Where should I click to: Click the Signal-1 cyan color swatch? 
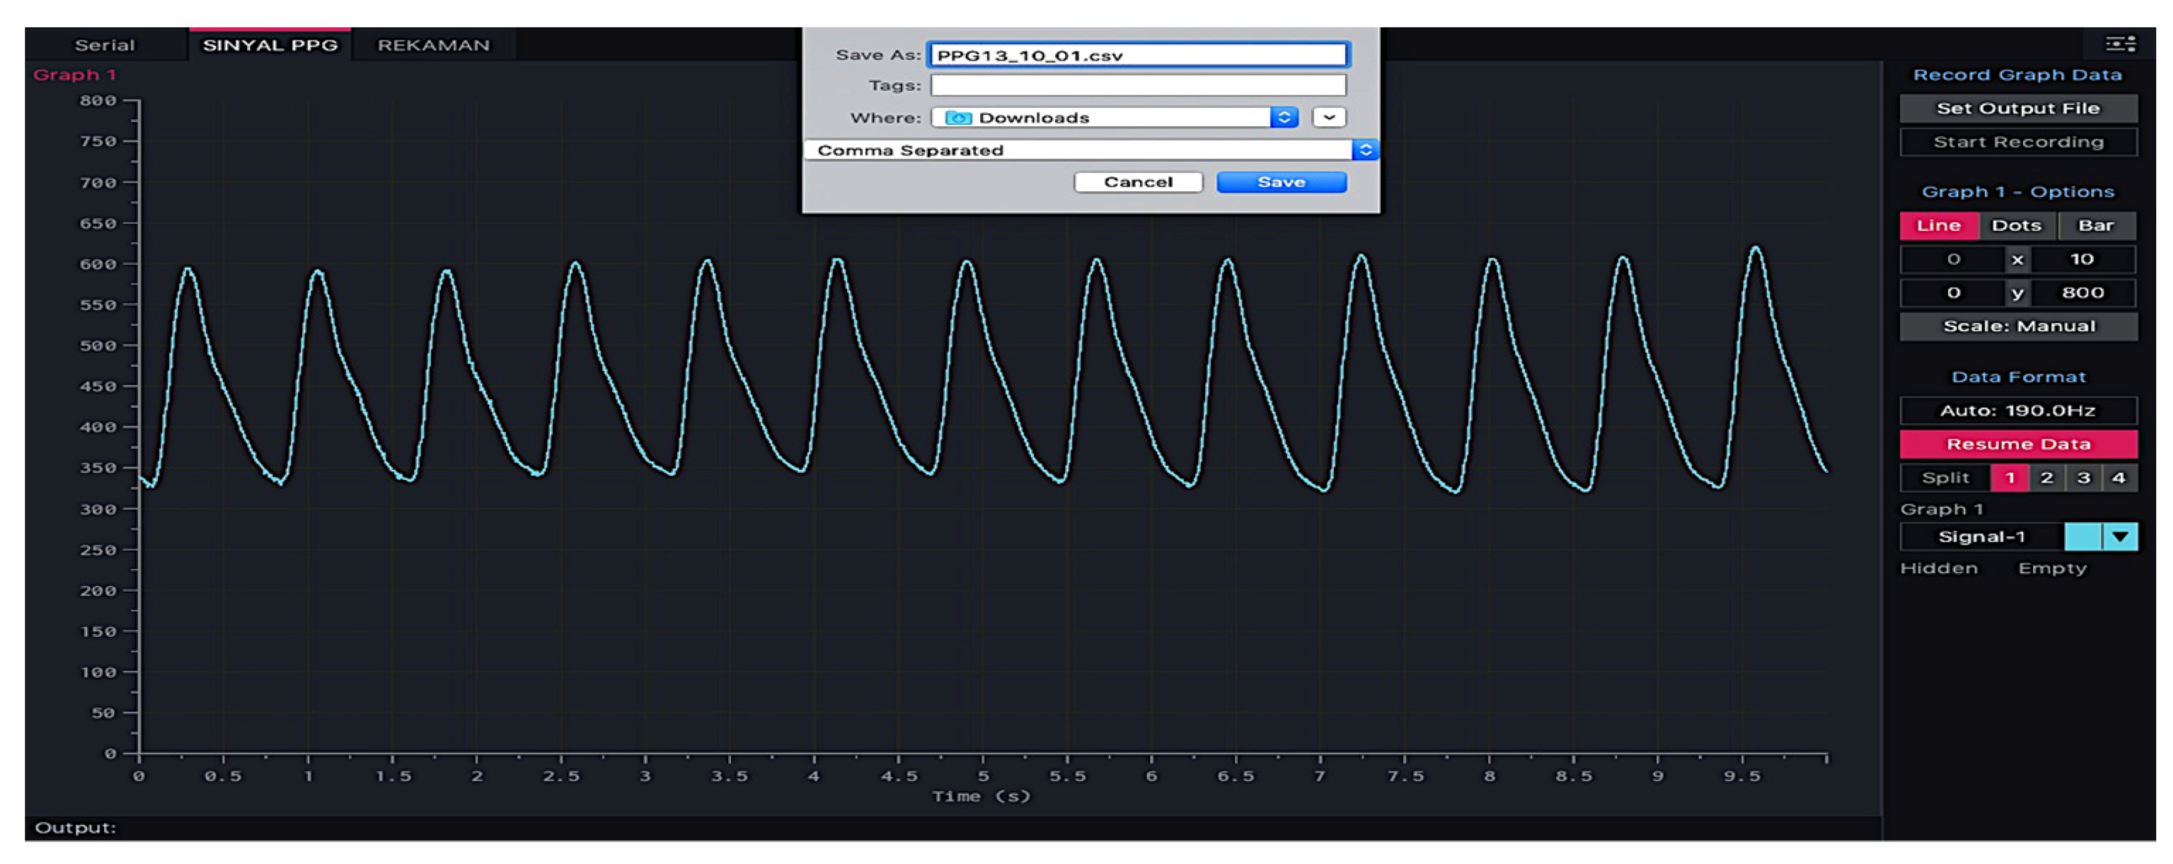(2082, 536)
